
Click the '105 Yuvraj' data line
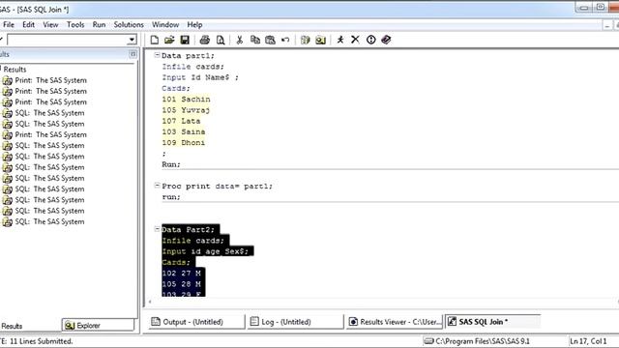coord(186,110)
